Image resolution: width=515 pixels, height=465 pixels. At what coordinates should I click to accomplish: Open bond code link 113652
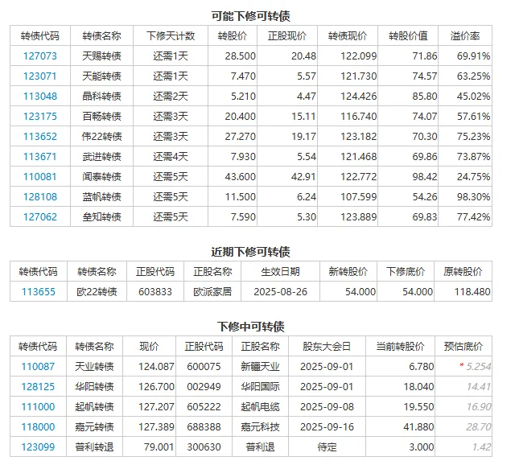39,136
